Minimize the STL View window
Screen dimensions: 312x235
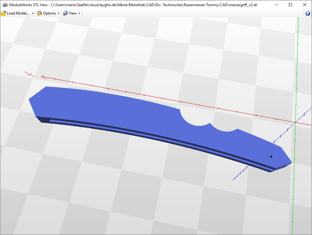pyautogui.click(x=276, y=5)
